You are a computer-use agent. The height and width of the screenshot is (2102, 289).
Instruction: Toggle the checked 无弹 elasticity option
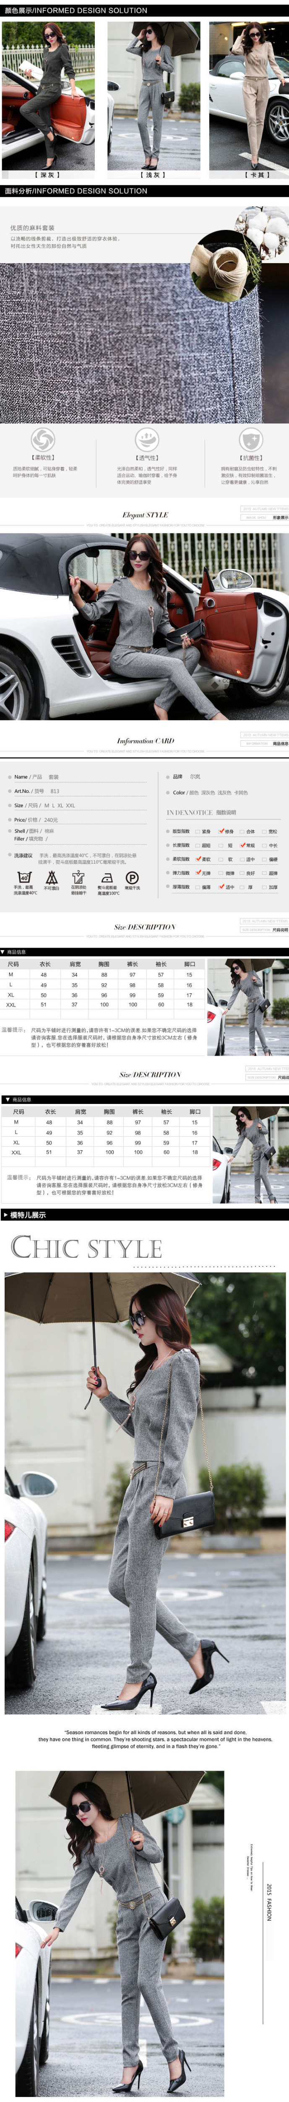click(x=203, y=873)
